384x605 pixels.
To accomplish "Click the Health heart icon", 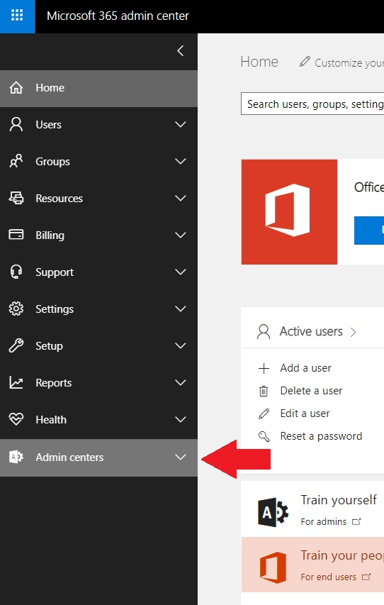I will coord(16,419).
